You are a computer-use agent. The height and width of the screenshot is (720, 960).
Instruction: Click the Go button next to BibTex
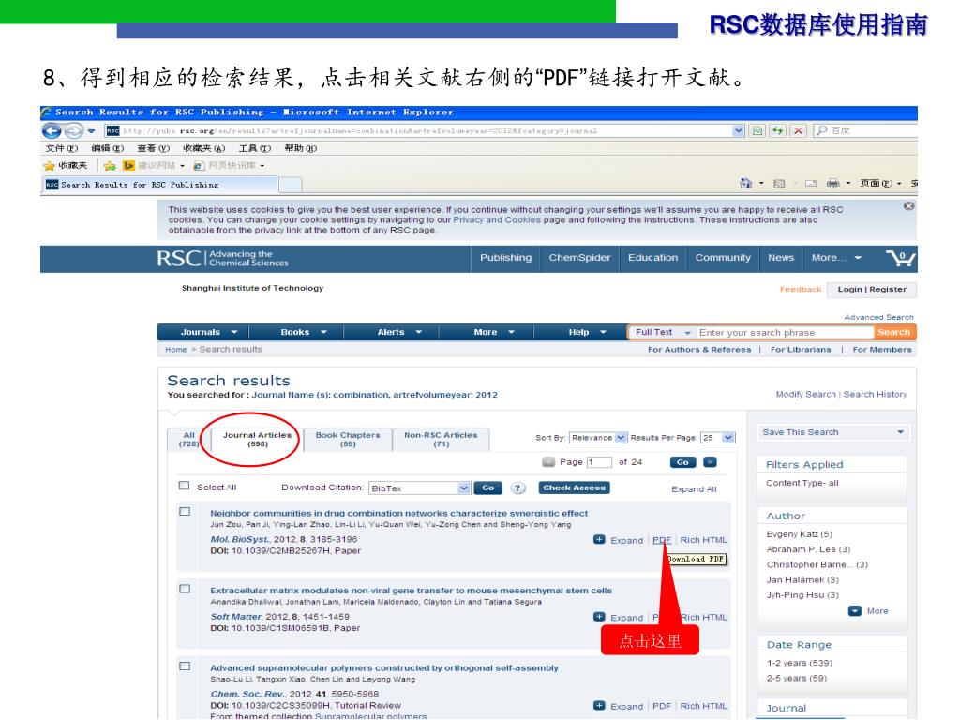coord(487,487)
